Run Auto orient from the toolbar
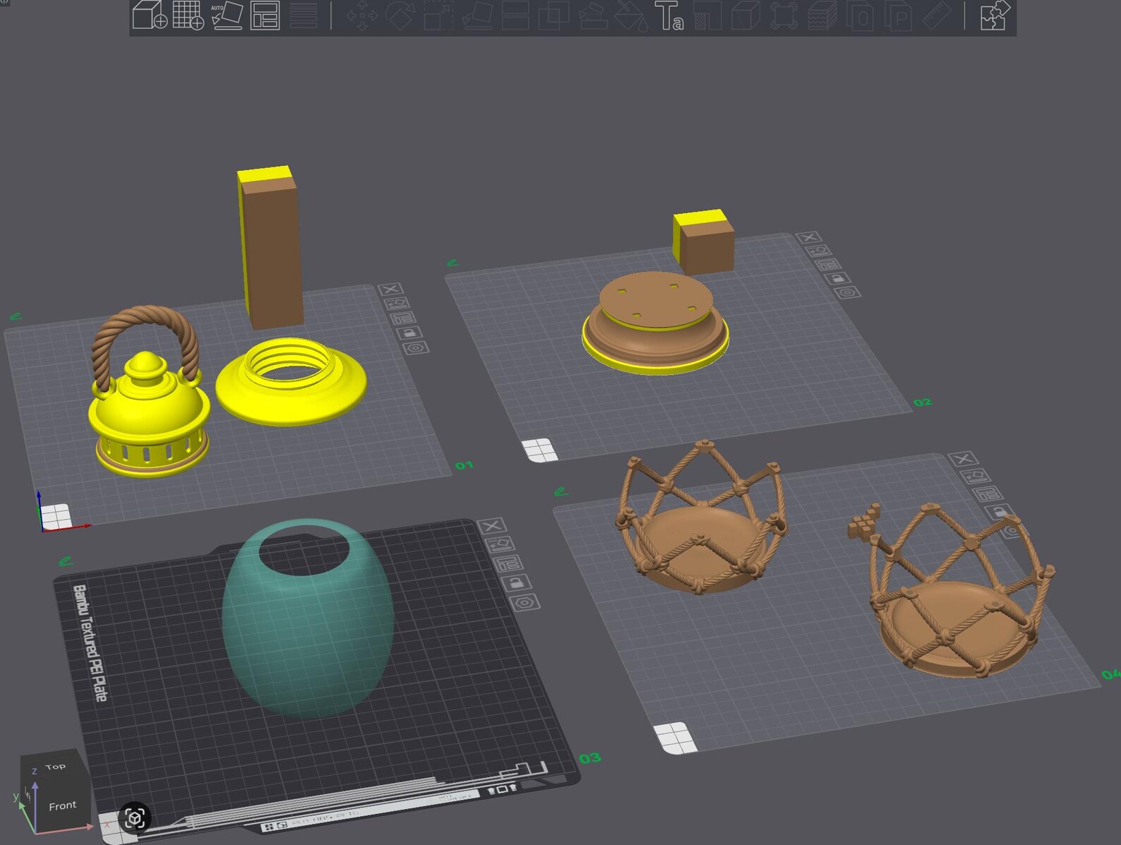This screenshot has width=1121, height=845. (x=227, y=15)
